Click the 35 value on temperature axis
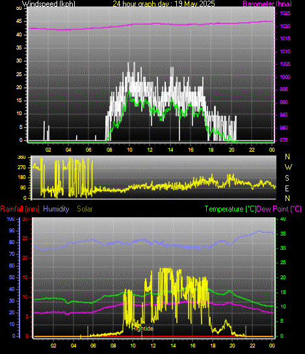305x354 pixels. point(283,234)
